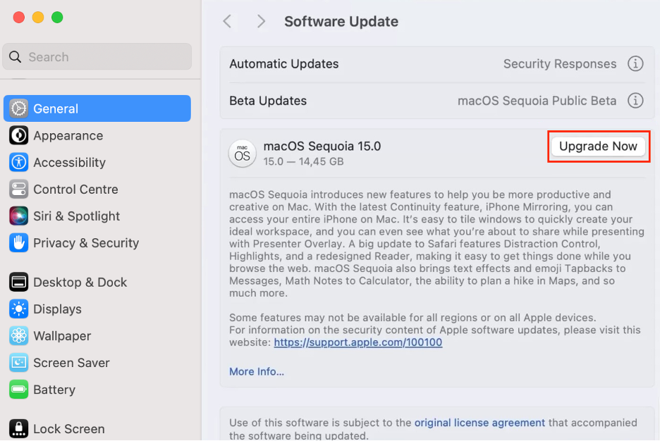Click the Upgrade Now button

(598, 146)
